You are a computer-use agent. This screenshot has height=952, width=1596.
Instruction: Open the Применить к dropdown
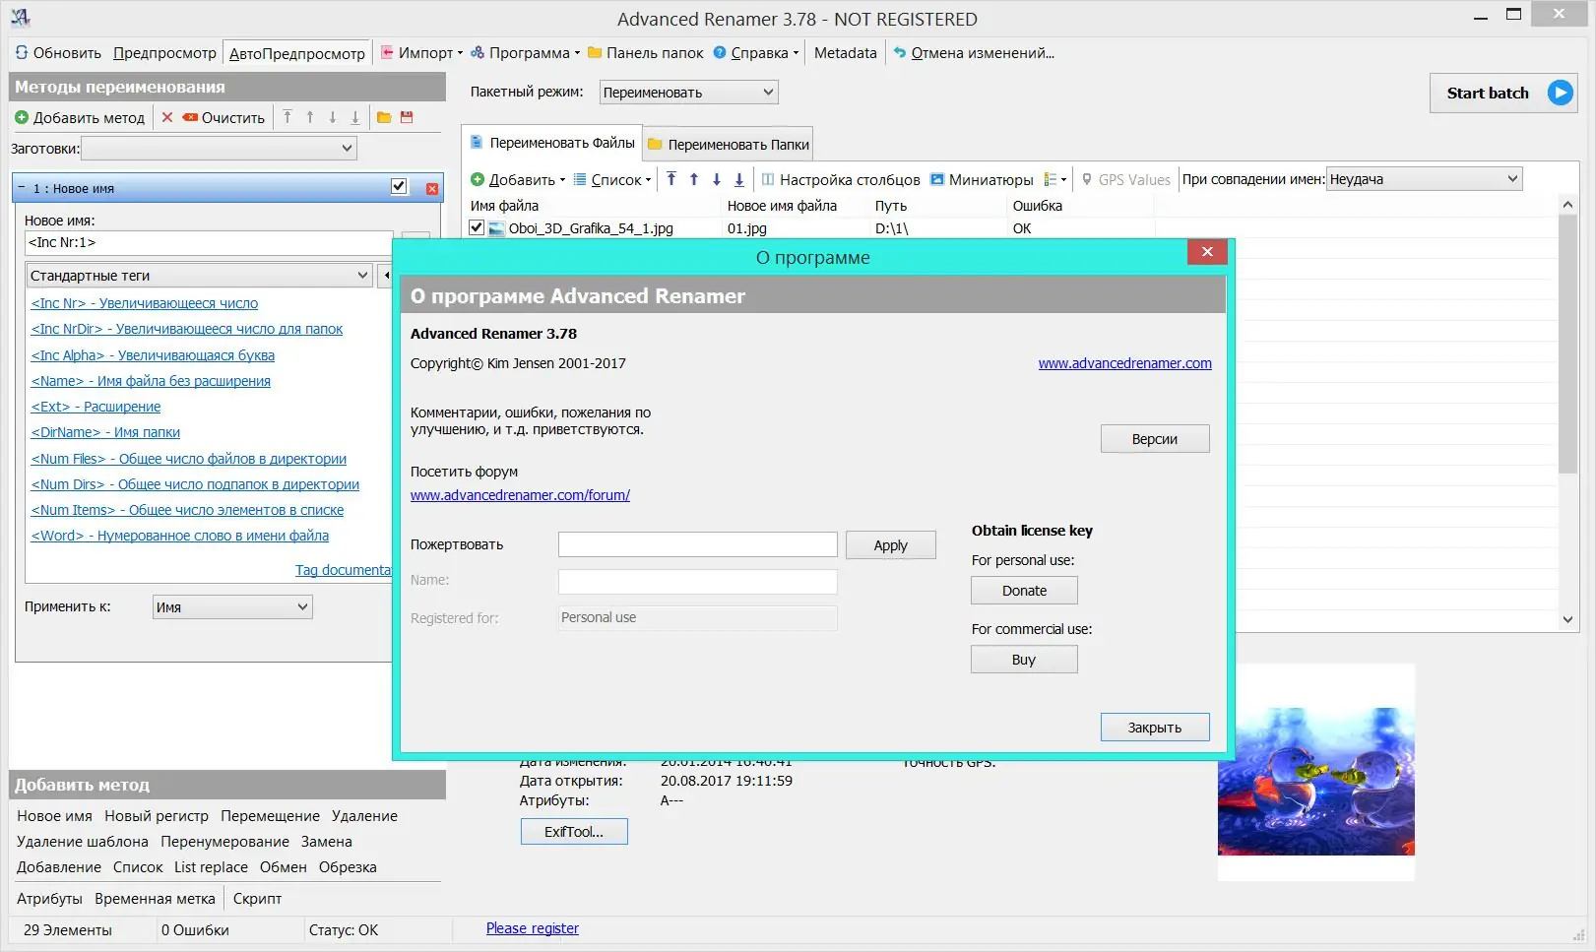point(232,607)
